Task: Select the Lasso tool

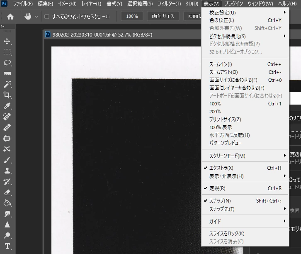Action: (7, 63)
